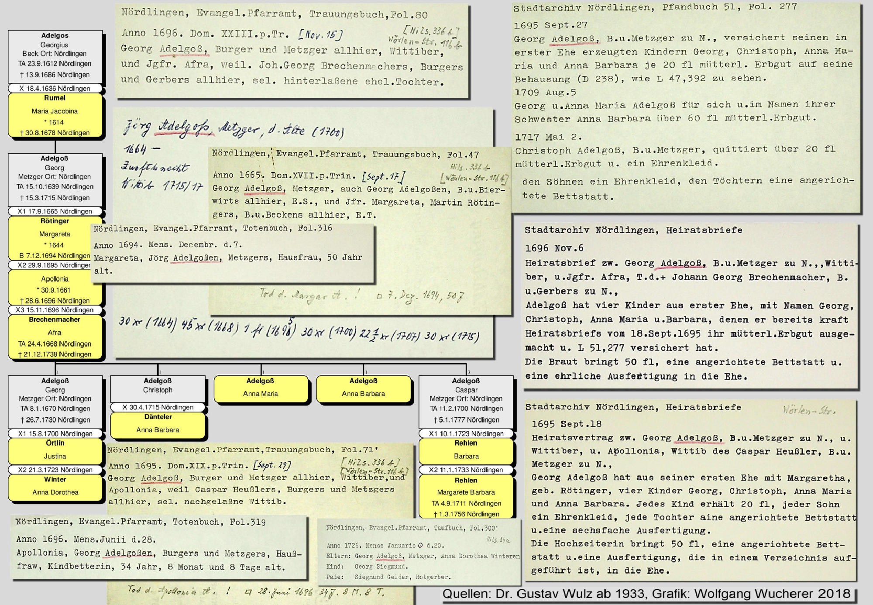Click the Adelgoß Anna Maria child box
Viewport: 873px width, 605px height.
[261, 388]
